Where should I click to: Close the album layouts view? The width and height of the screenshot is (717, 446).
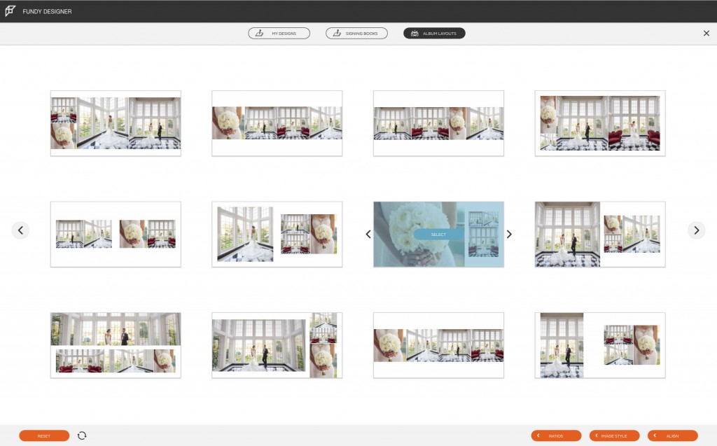click(706, 32)
